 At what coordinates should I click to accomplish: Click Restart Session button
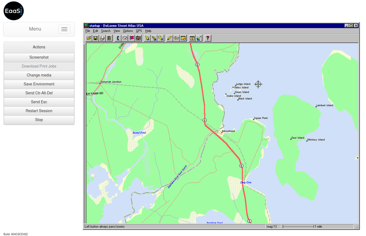pyautogui.click(x=39, y=111)
